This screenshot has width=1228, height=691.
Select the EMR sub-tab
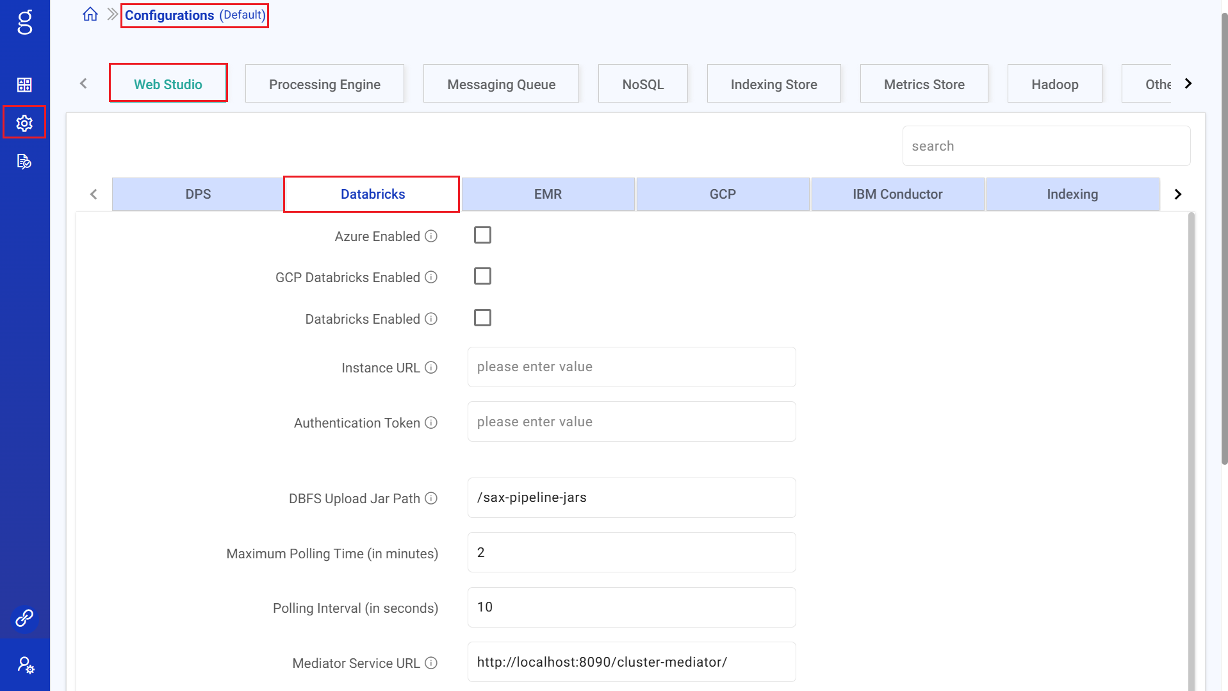[x=548, y=194]
